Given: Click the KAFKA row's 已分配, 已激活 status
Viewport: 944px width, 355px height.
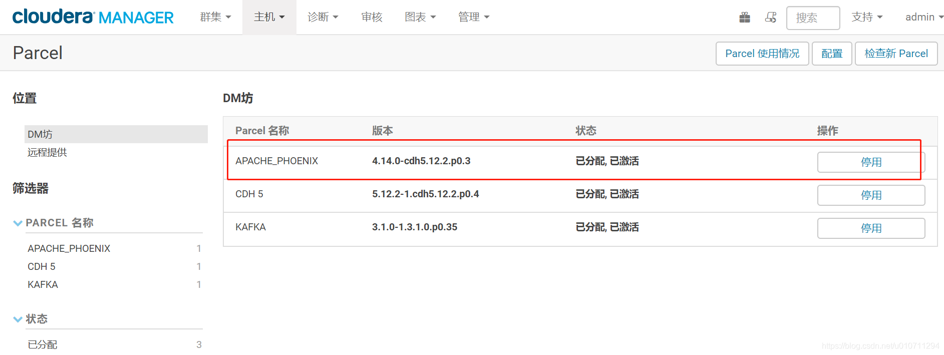Looking at the screenshot, I should pos(607,227).
